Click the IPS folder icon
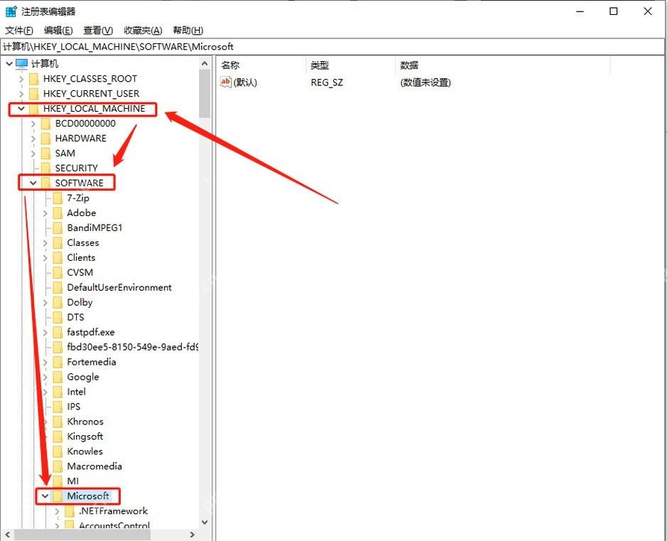 58,407
